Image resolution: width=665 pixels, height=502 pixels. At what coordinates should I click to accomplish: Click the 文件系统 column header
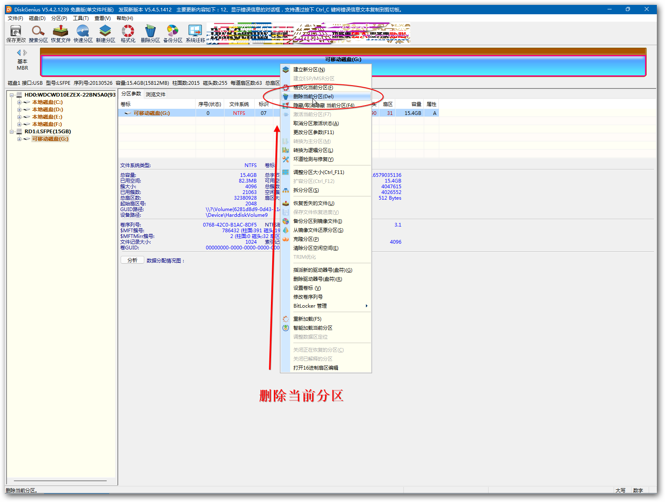click(x=239, y=104)
